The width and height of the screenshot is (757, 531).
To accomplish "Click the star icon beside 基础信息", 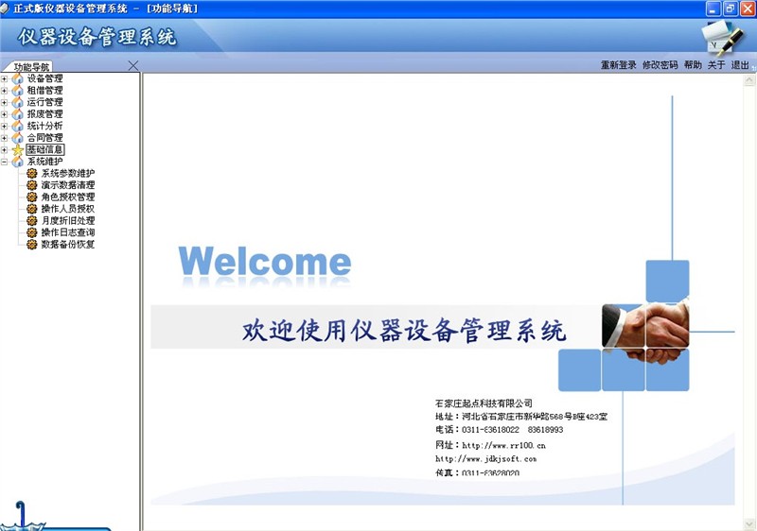I will click(x=18, y=149).
